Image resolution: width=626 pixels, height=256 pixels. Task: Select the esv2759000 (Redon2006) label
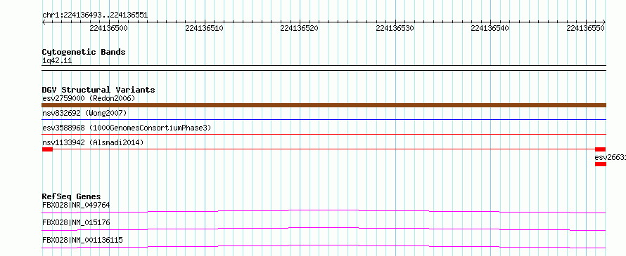(89, 98)
